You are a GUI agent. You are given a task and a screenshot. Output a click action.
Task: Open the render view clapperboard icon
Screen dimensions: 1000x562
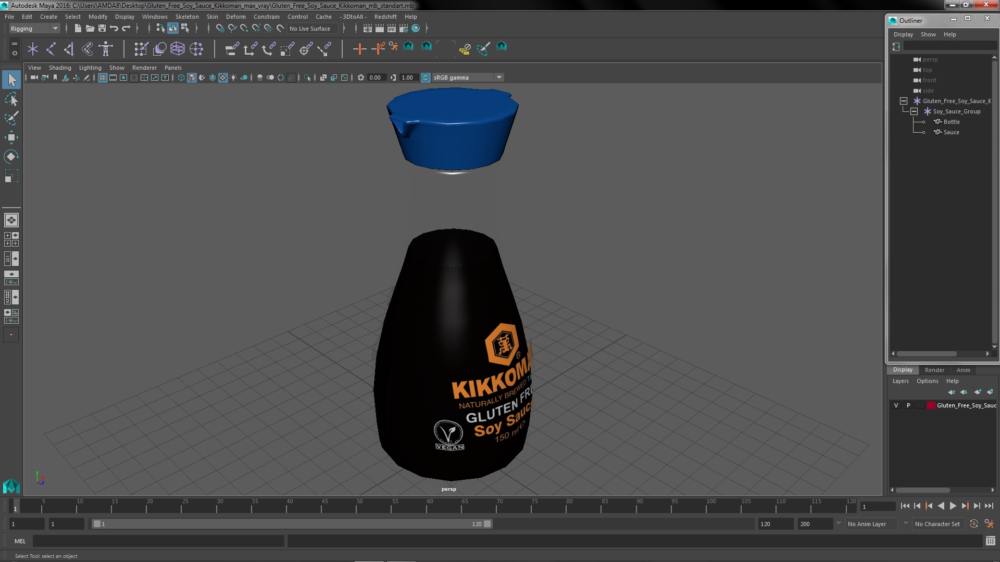coord(368,29)
